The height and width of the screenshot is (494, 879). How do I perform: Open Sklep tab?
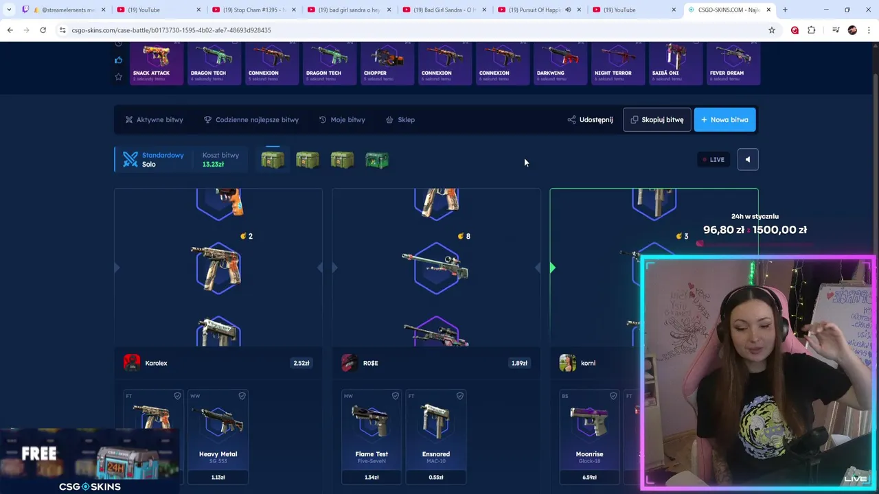pyautogui.click(x=400, y=119)
